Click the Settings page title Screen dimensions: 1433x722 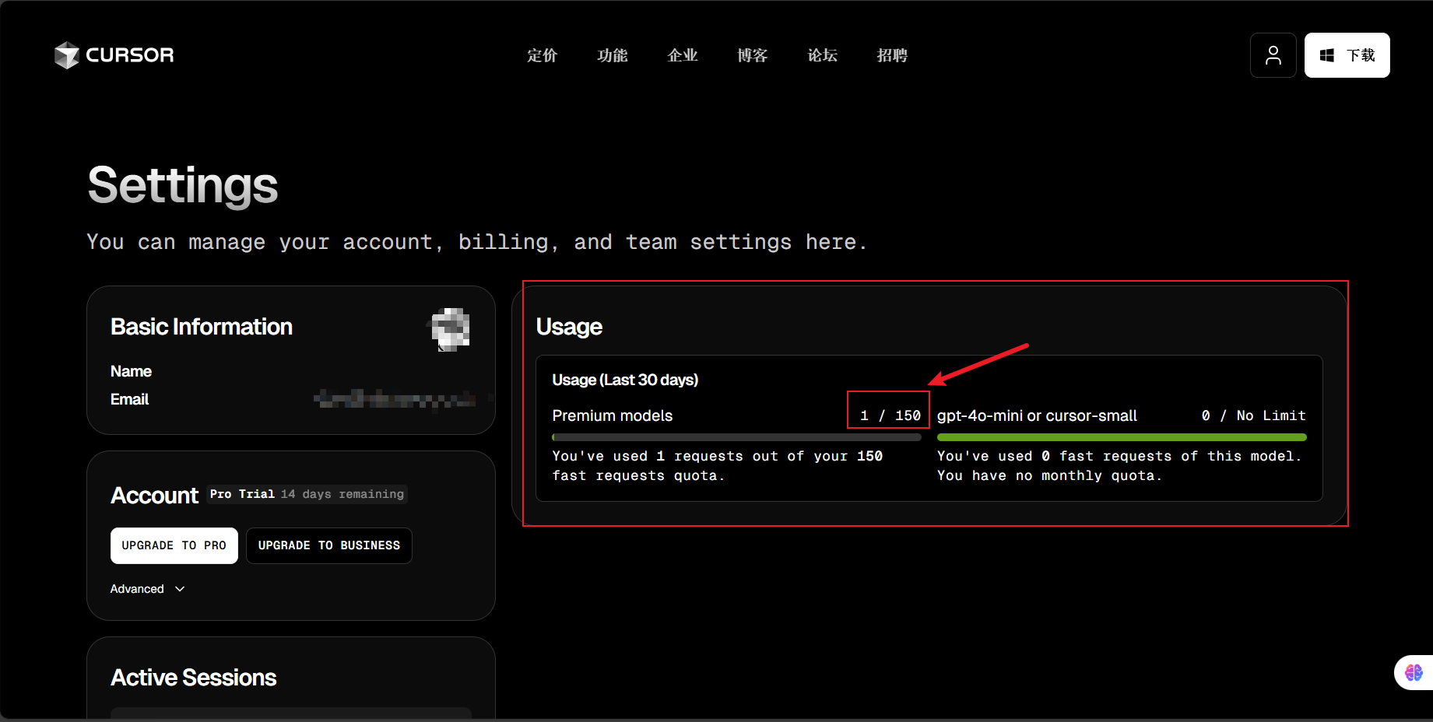183,185
